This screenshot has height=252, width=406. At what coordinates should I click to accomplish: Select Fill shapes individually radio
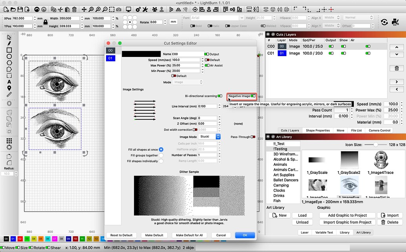click(161, 161)
